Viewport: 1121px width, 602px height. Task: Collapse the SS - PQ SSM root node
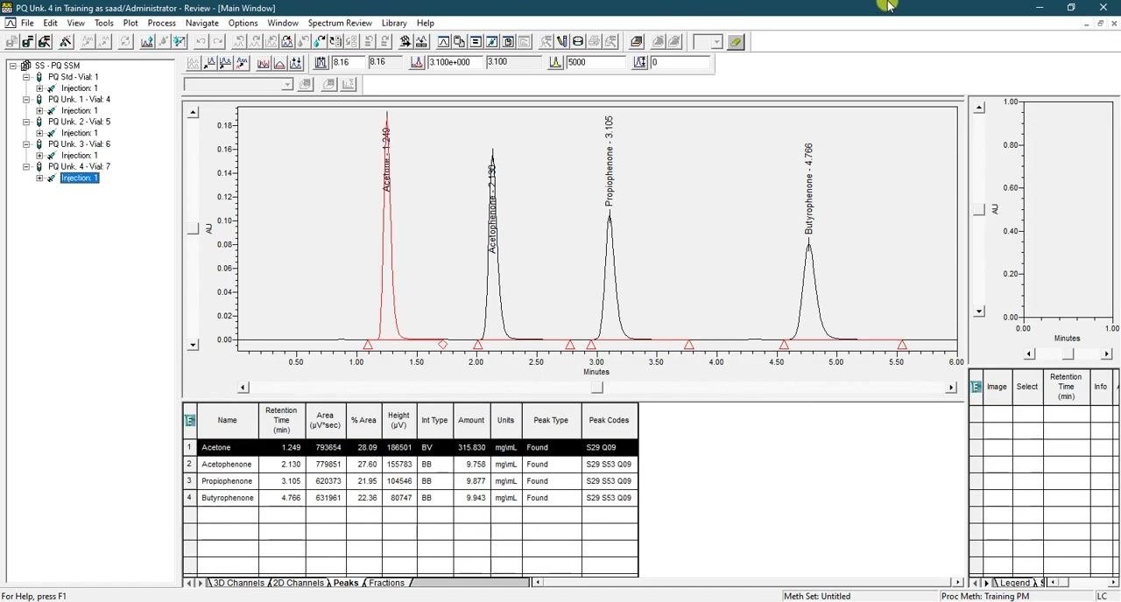[x=13, y=66]
